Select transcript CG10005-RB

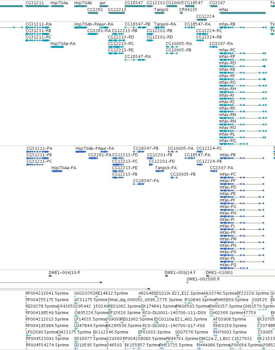pyautogui.click(x=172, y=53)
